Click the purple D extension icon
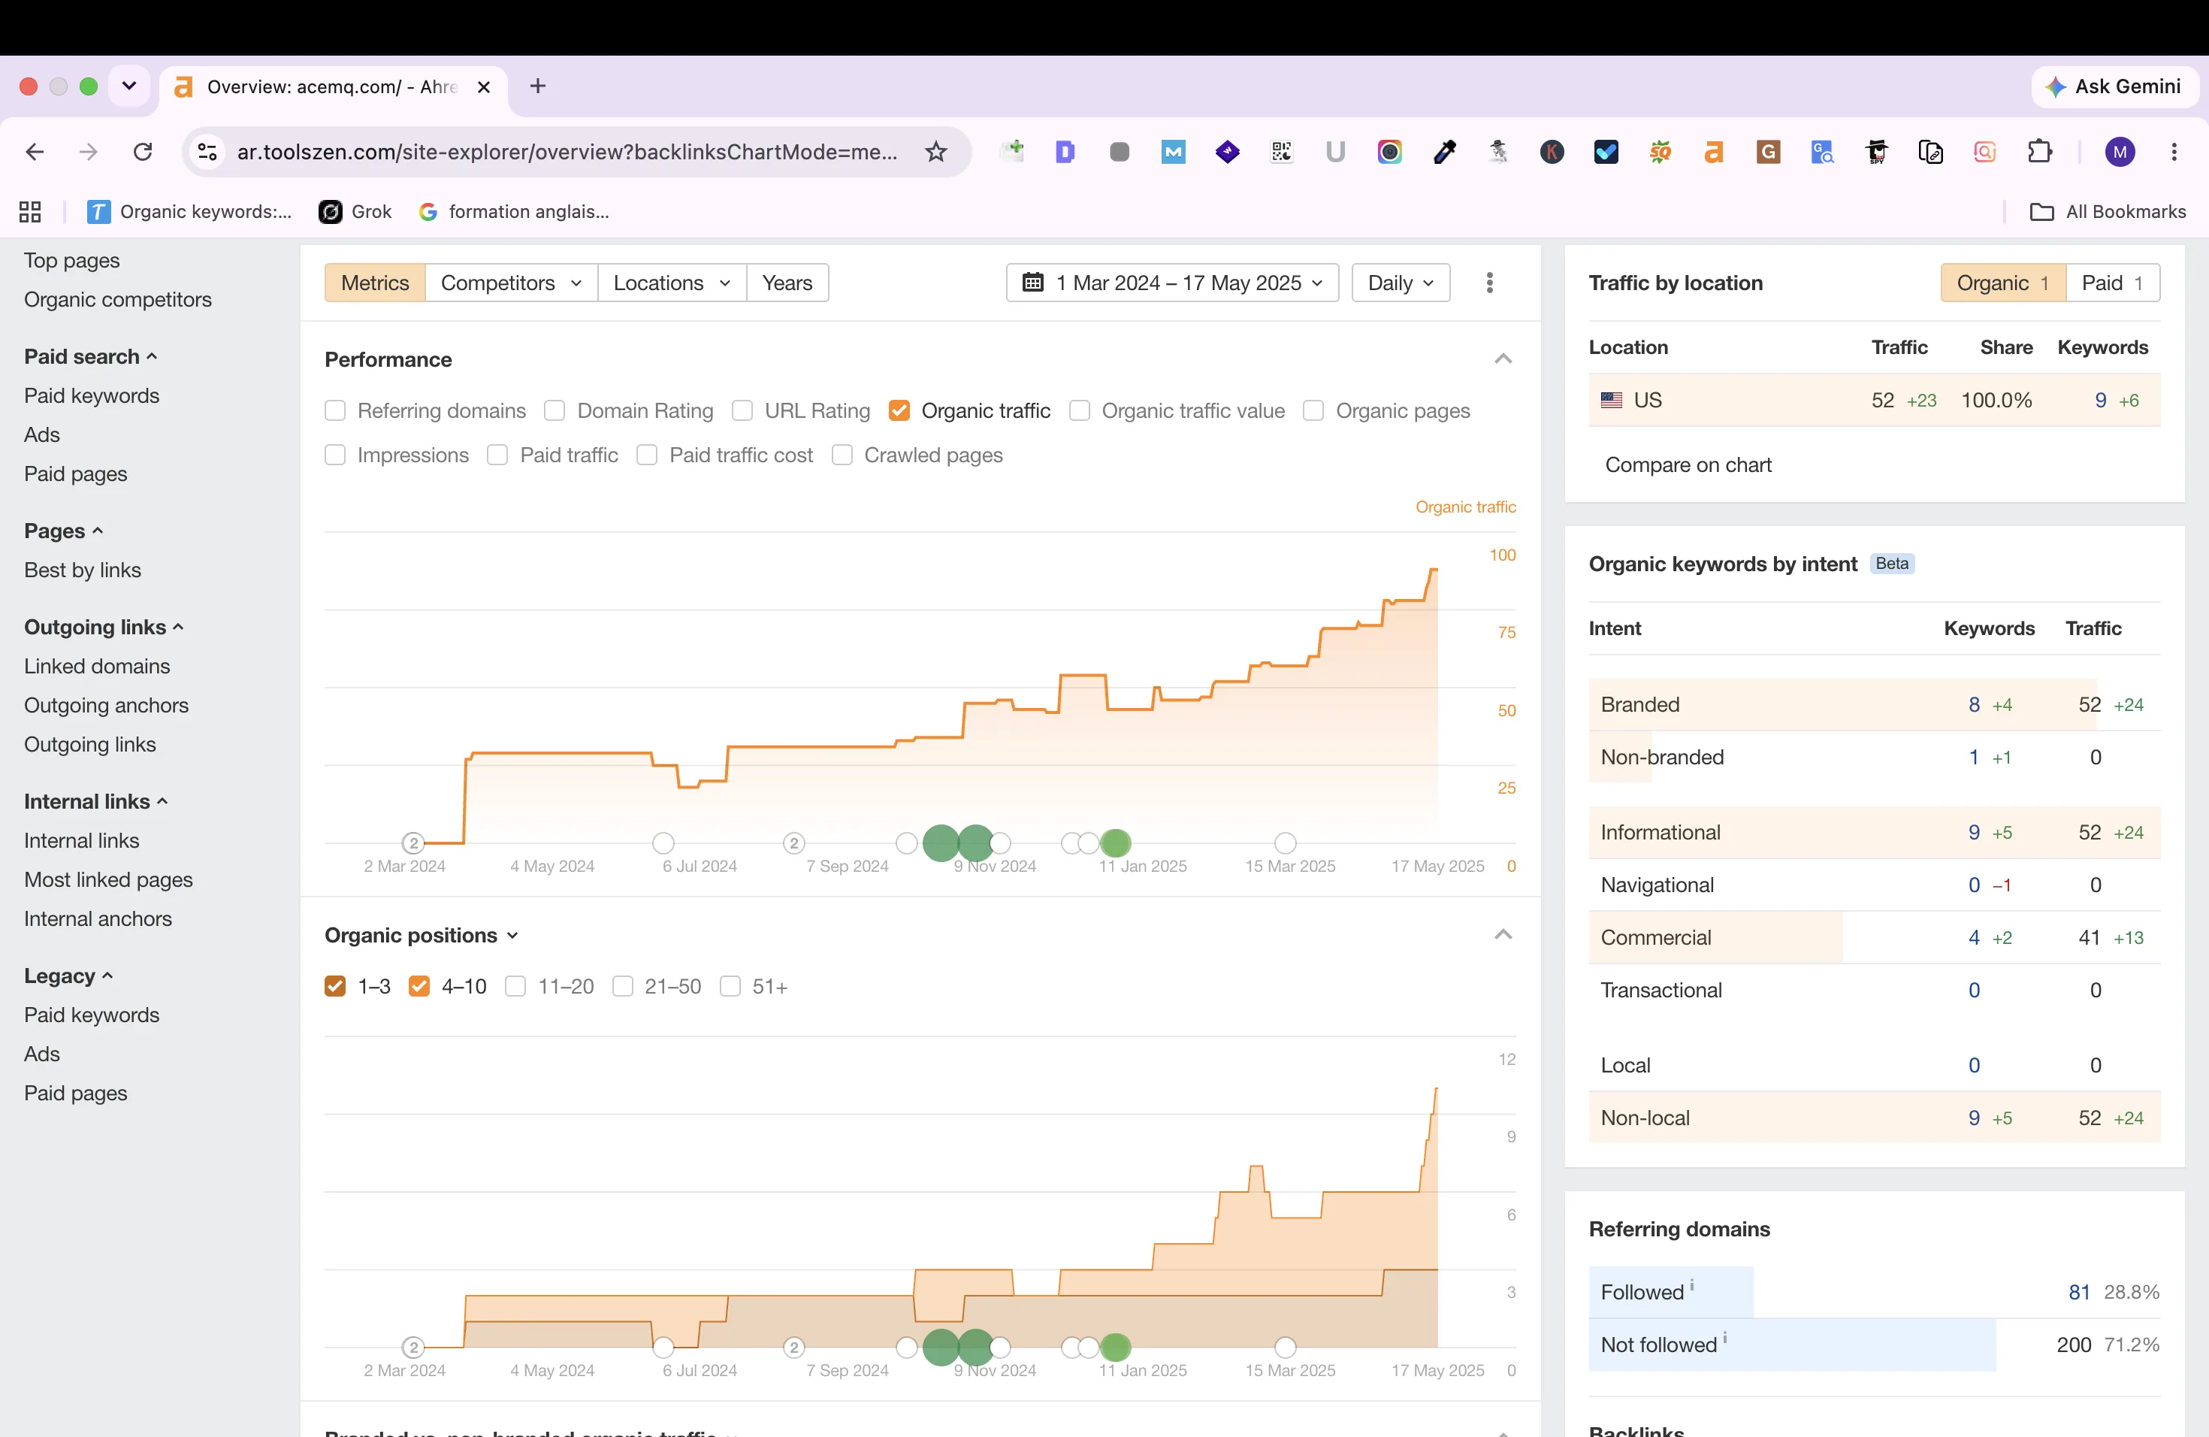This screenshot has height=1437, width=2209. 1065,151
